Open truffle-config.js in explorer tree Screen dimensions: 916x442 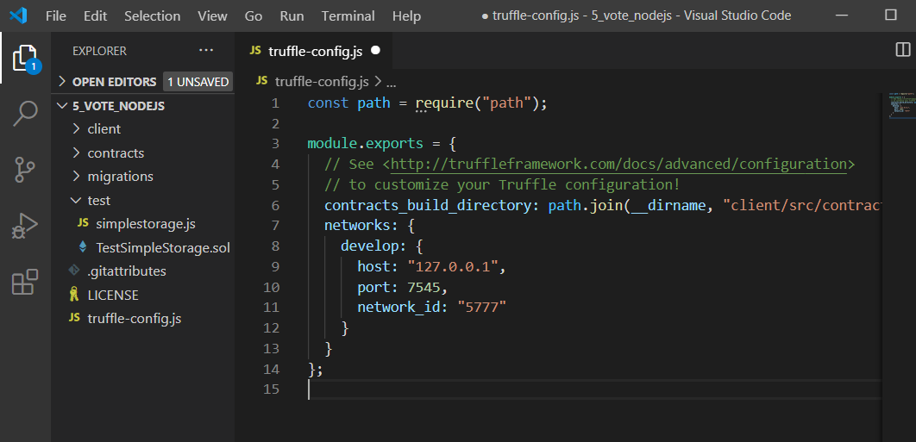tap(142, 318)
